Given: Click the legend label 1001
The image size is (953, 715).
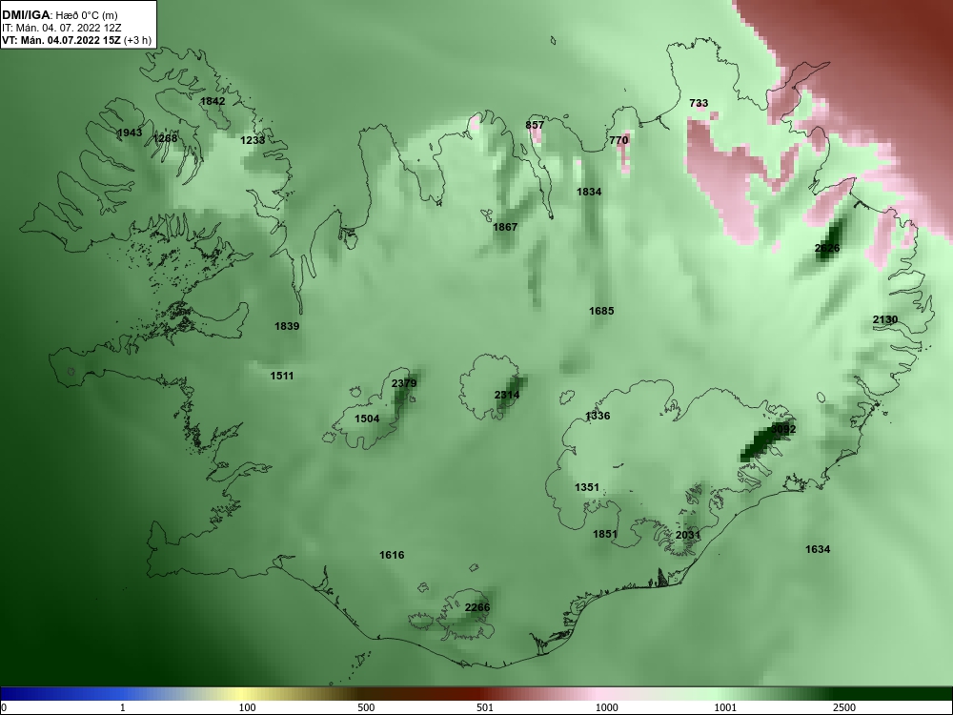Looking at the screenshot, I should [x=725, y=707].
